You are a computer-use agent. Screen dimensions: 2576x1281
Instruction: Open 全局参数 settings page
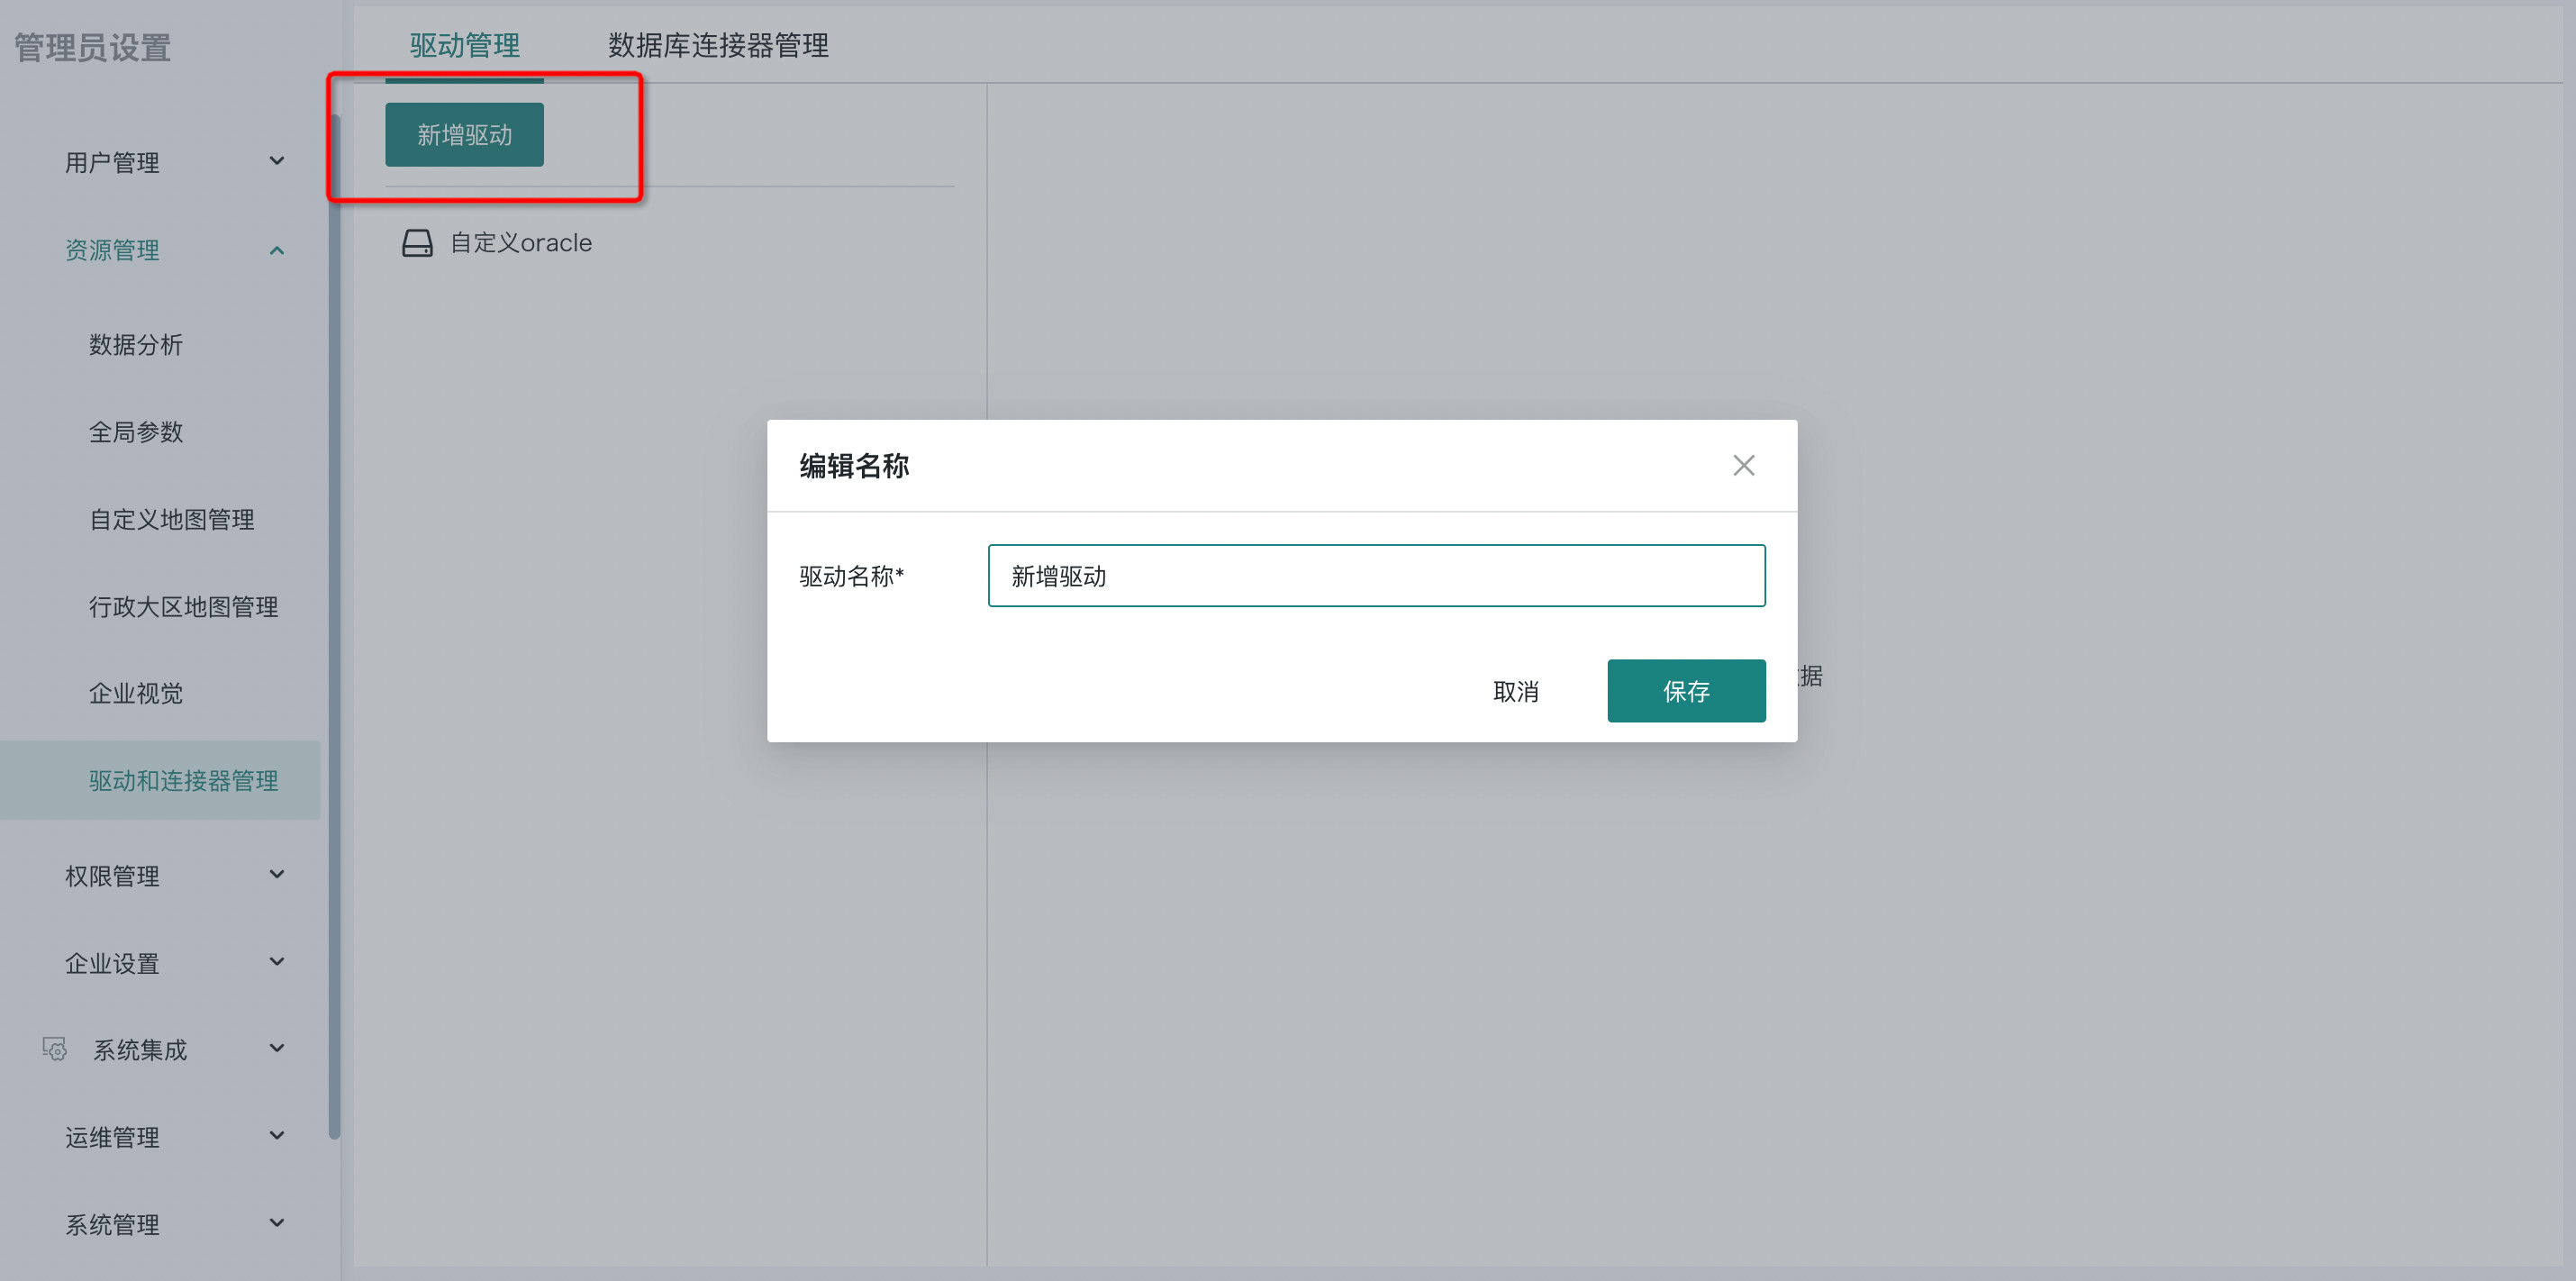[x=136, y=432]
